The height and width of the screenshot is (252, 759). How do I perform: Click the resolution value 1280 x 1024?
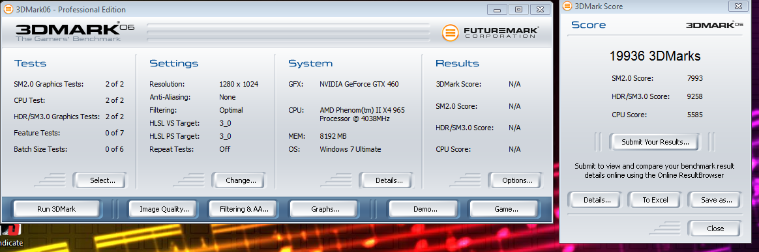[x=239, y=84]
